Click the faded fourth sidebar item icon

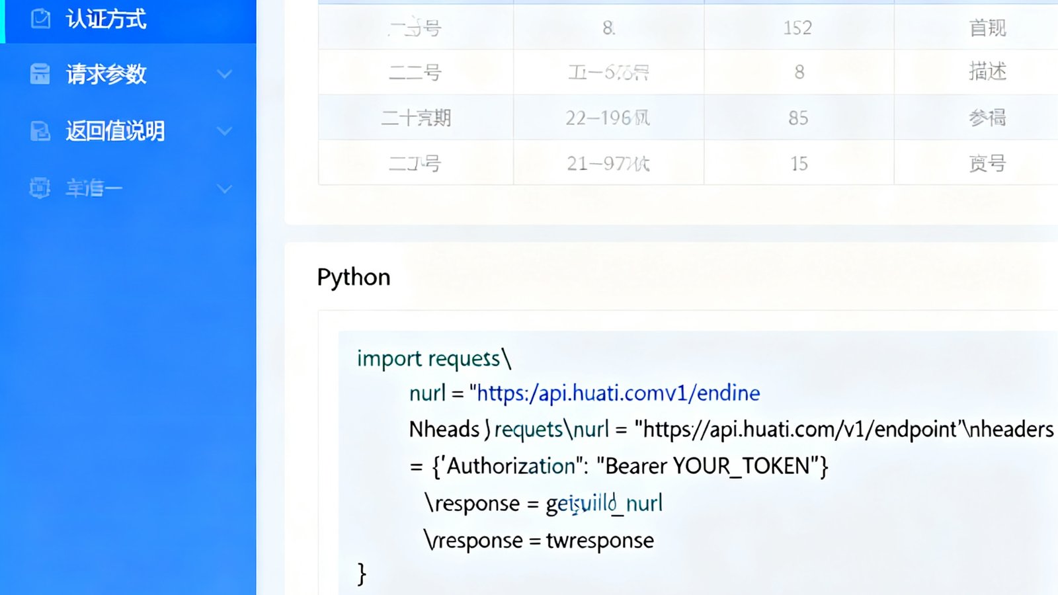point(40,188)
